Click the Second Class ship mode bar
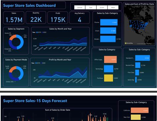Image resolution: width=157 pixels, height=121 pixels. 138,65
